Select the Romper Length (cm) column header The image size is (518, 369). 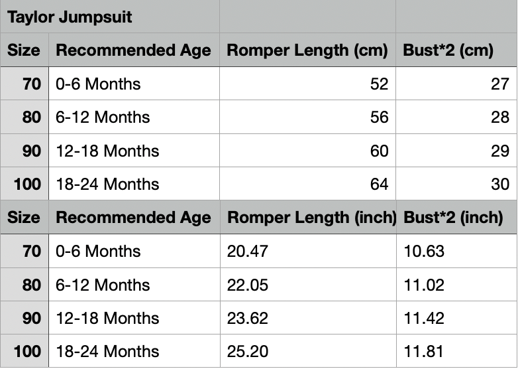click(x=307, y=50)
